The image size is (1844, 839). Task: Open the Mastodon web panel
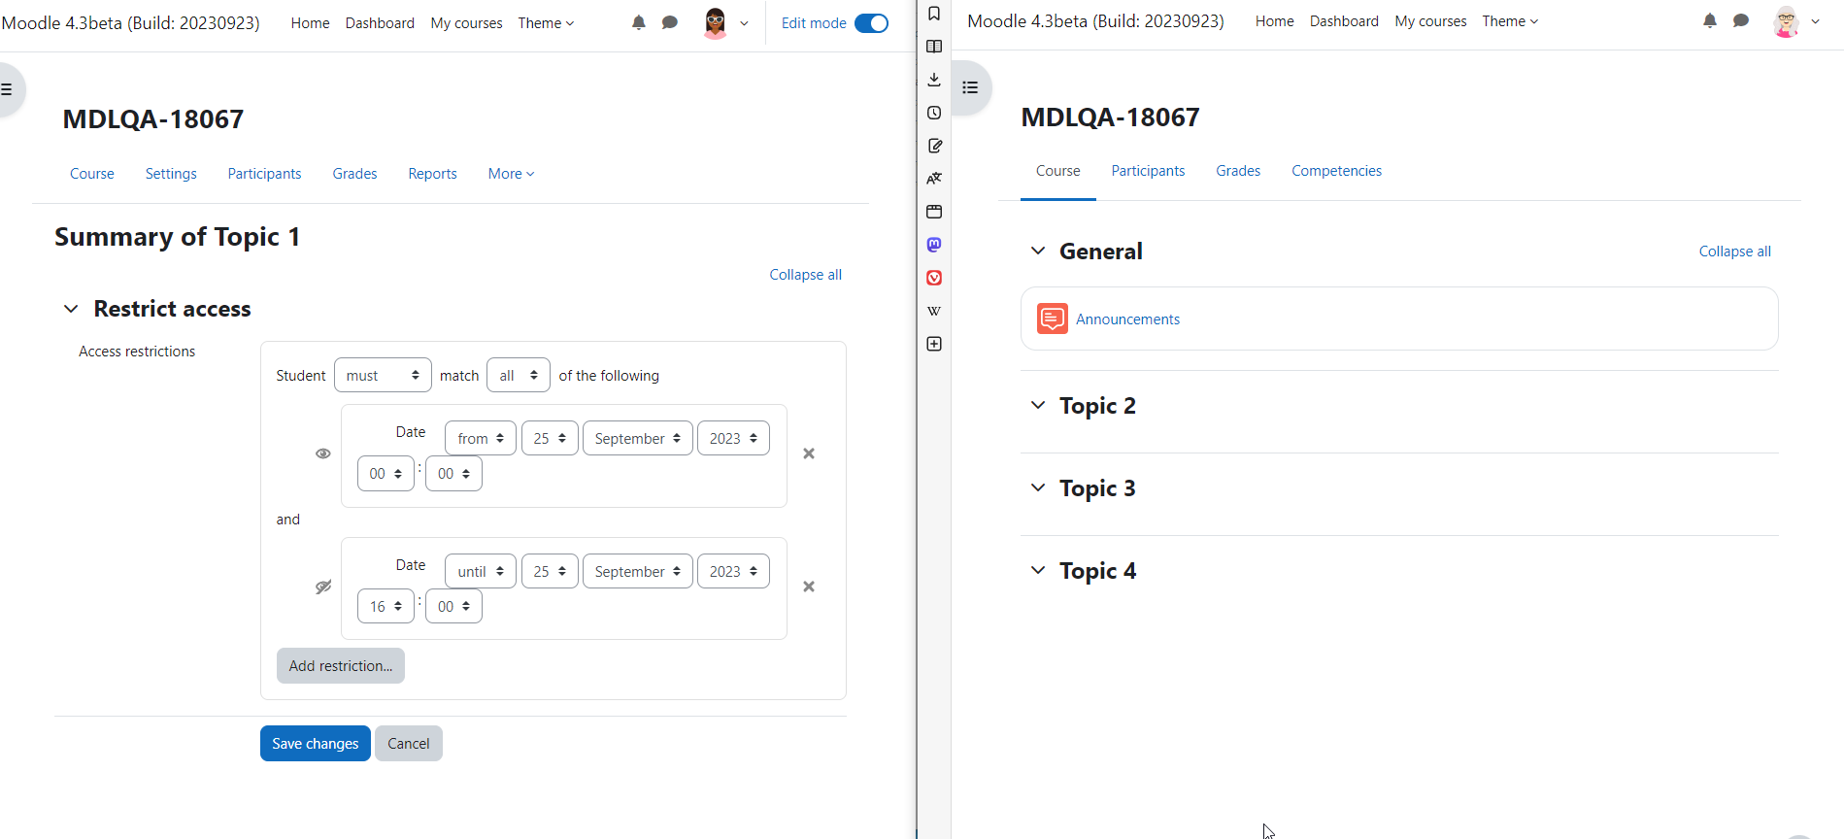pyautogui.click(x=934, y=245)
